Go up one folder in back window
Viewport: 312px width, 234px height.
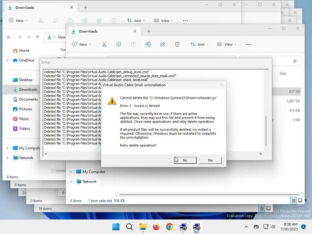point(37,37)
